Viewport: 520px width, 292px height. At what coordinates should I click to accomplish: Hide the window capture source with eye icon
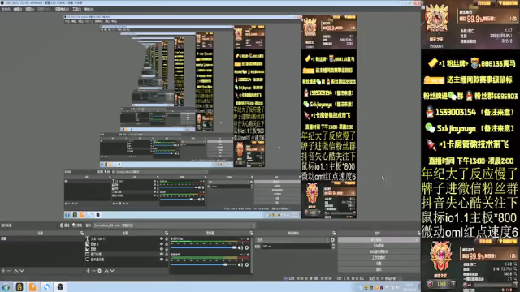[162, 254]
